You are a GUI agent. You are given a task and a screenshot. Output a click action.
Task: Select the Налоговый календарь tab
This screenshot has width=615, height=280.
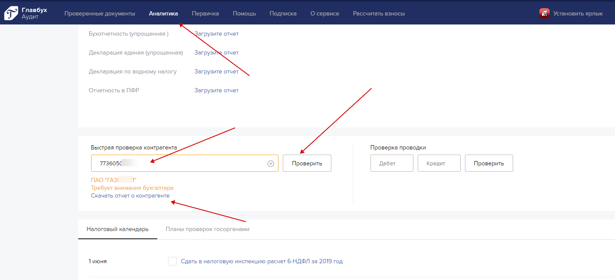117,229
